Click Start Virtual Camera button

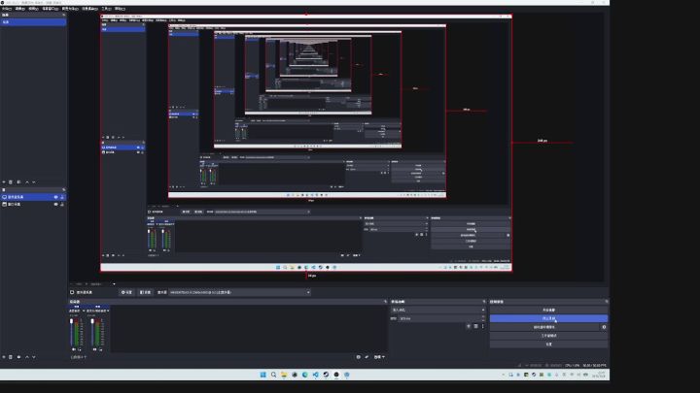(x=544, y=327)
